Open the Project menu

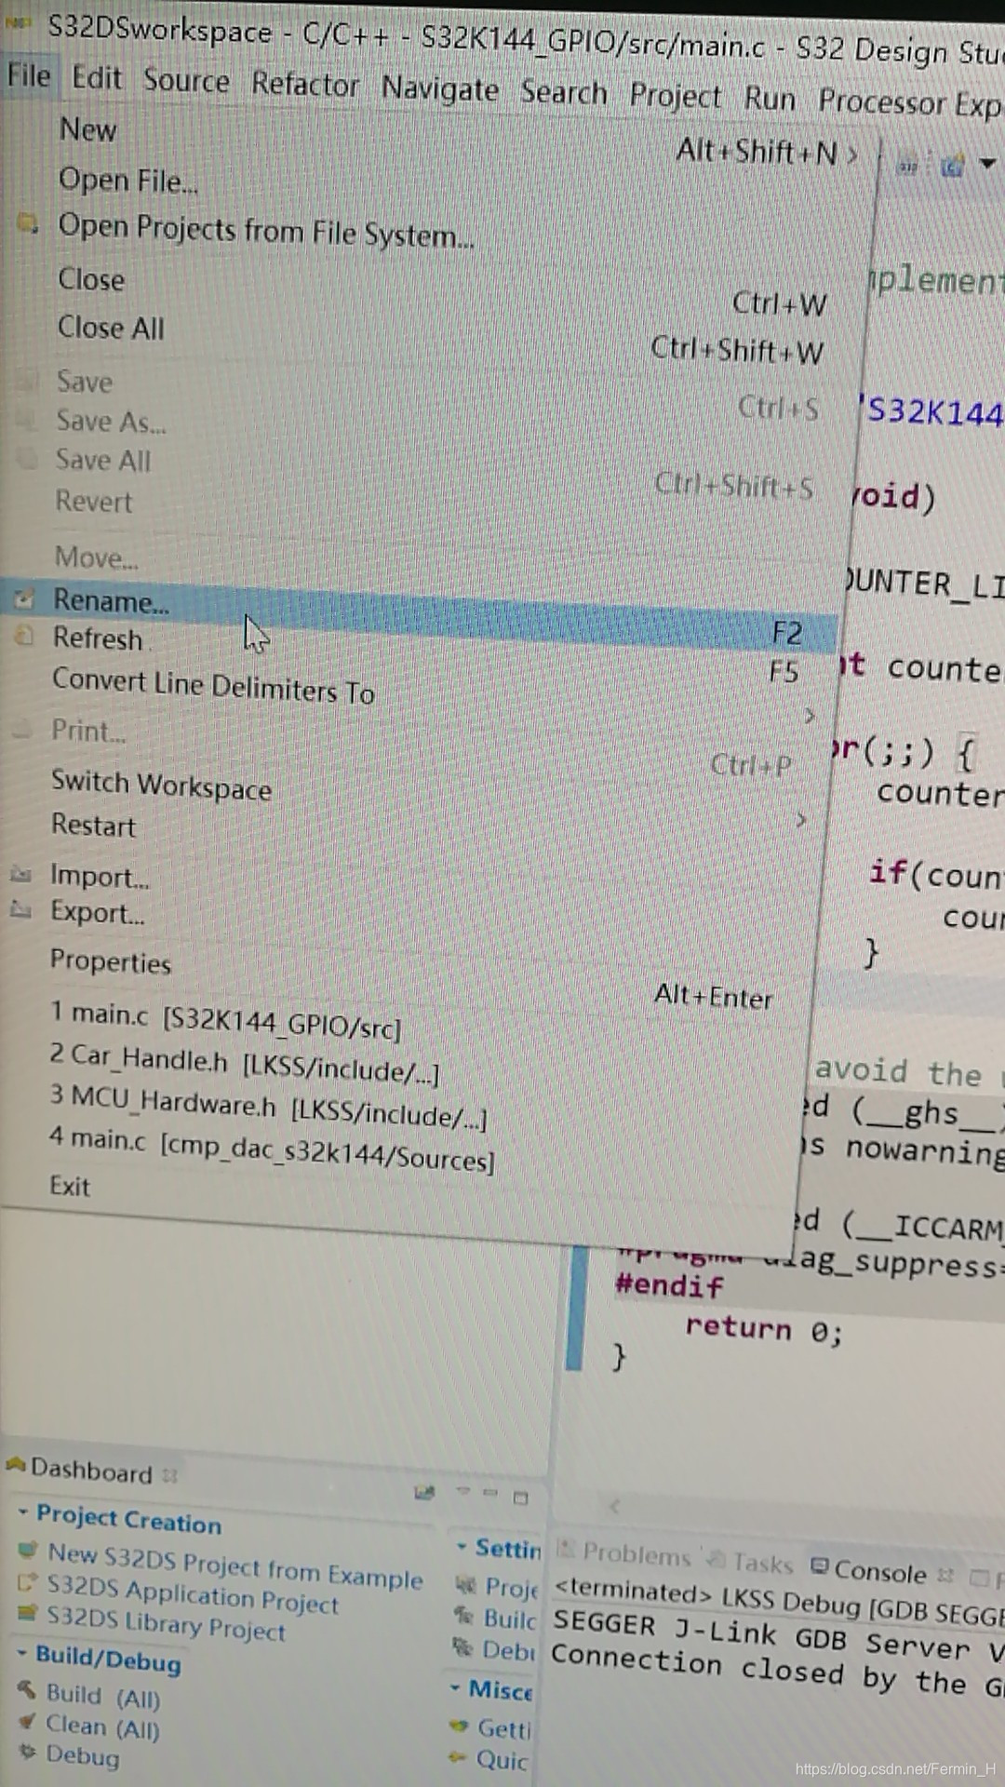tap(676, 97)
